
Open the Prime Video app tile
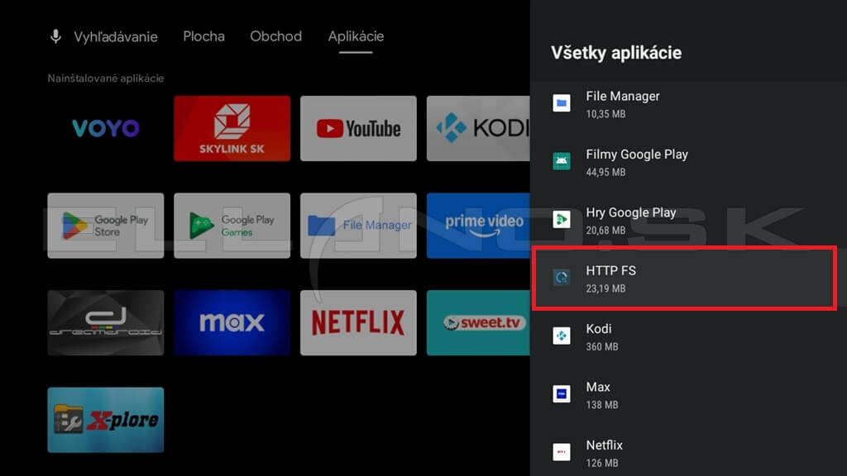pos(478,226)
